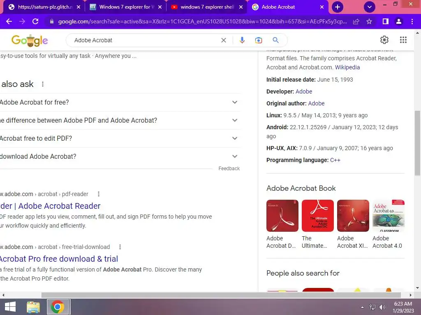The image size is (421, 315).
Task: Open a new tab with plus button
Action: point(338,7)
